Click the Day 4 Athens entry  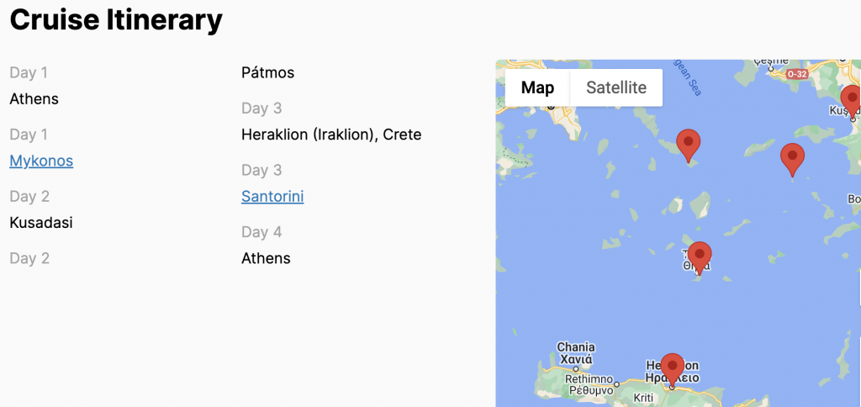[x=266, y=258]
